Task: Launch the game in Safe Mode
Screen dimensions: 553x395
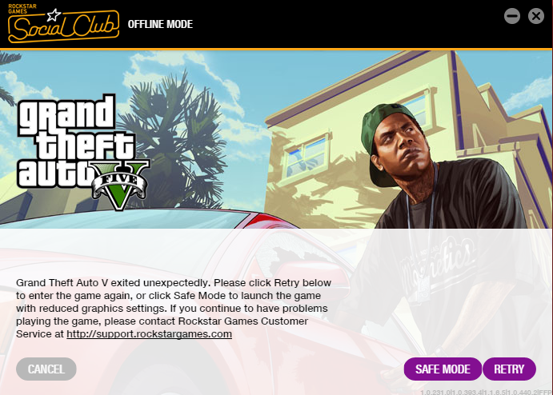Action: click(443, 369)
